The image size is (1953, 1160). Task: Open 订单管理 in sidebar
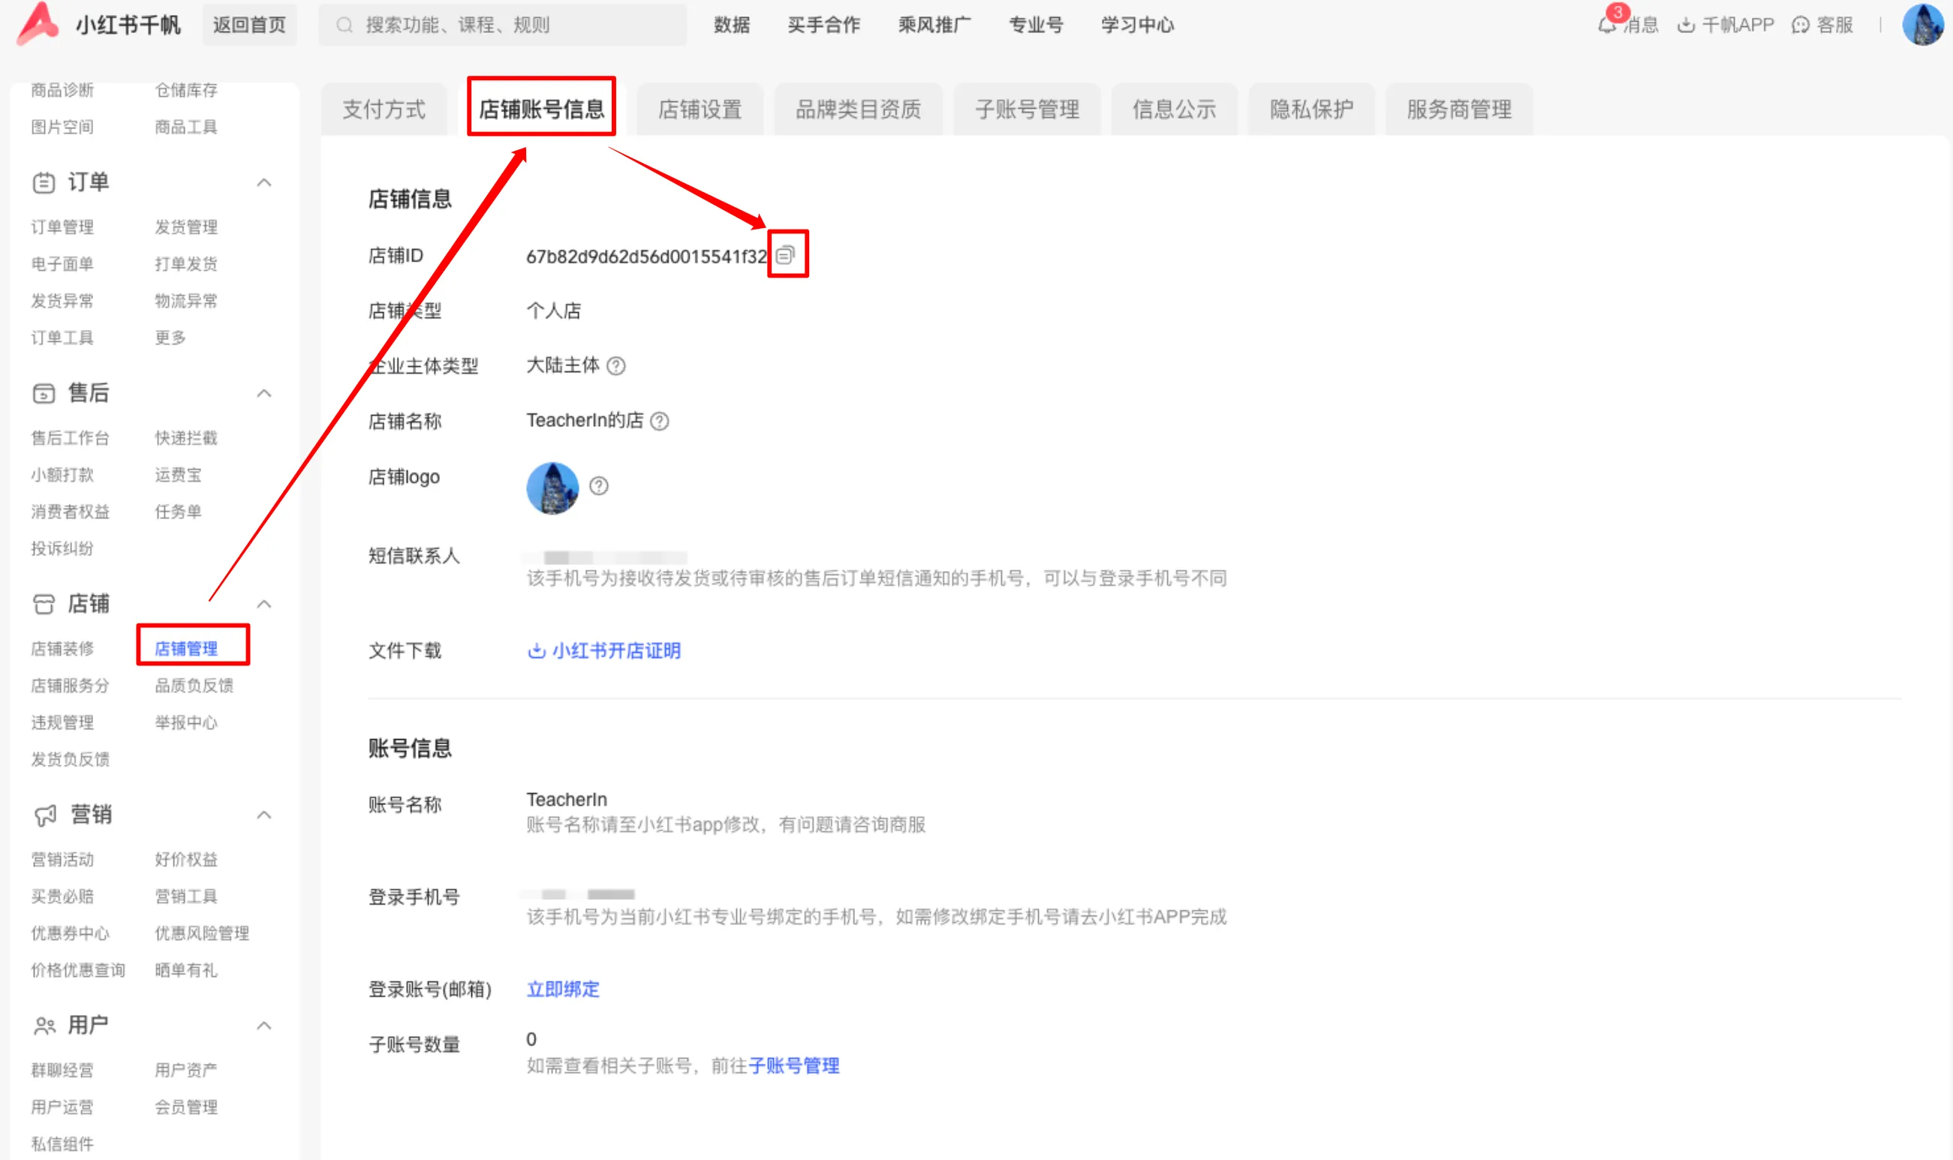coord(62,227)
